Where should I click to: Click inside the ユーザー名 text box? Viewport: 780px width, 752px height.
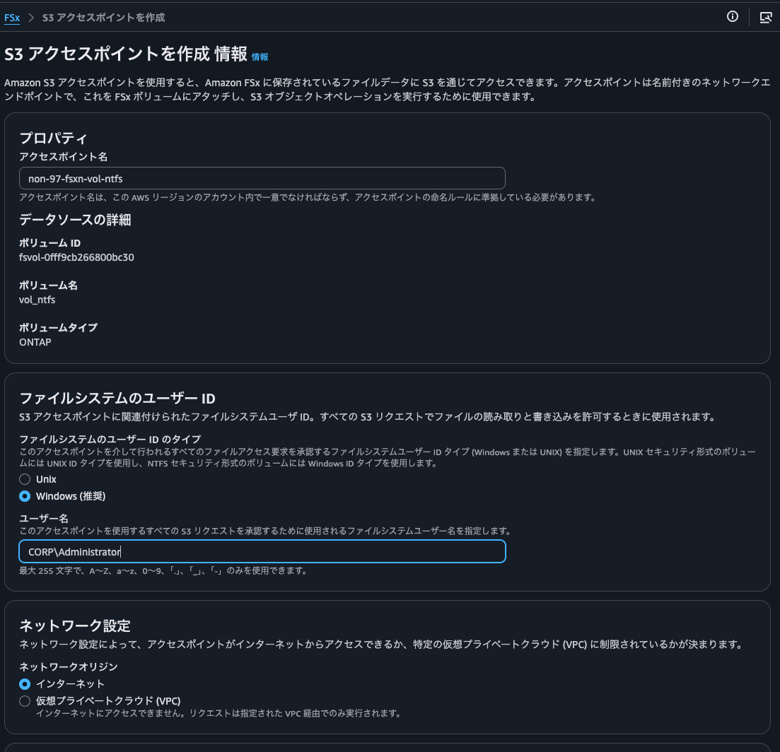(x=262, y=552)
